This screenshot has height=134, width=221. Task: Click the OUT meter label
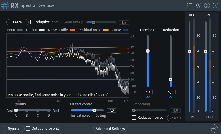pyautogui.click(x=210, y=117)
